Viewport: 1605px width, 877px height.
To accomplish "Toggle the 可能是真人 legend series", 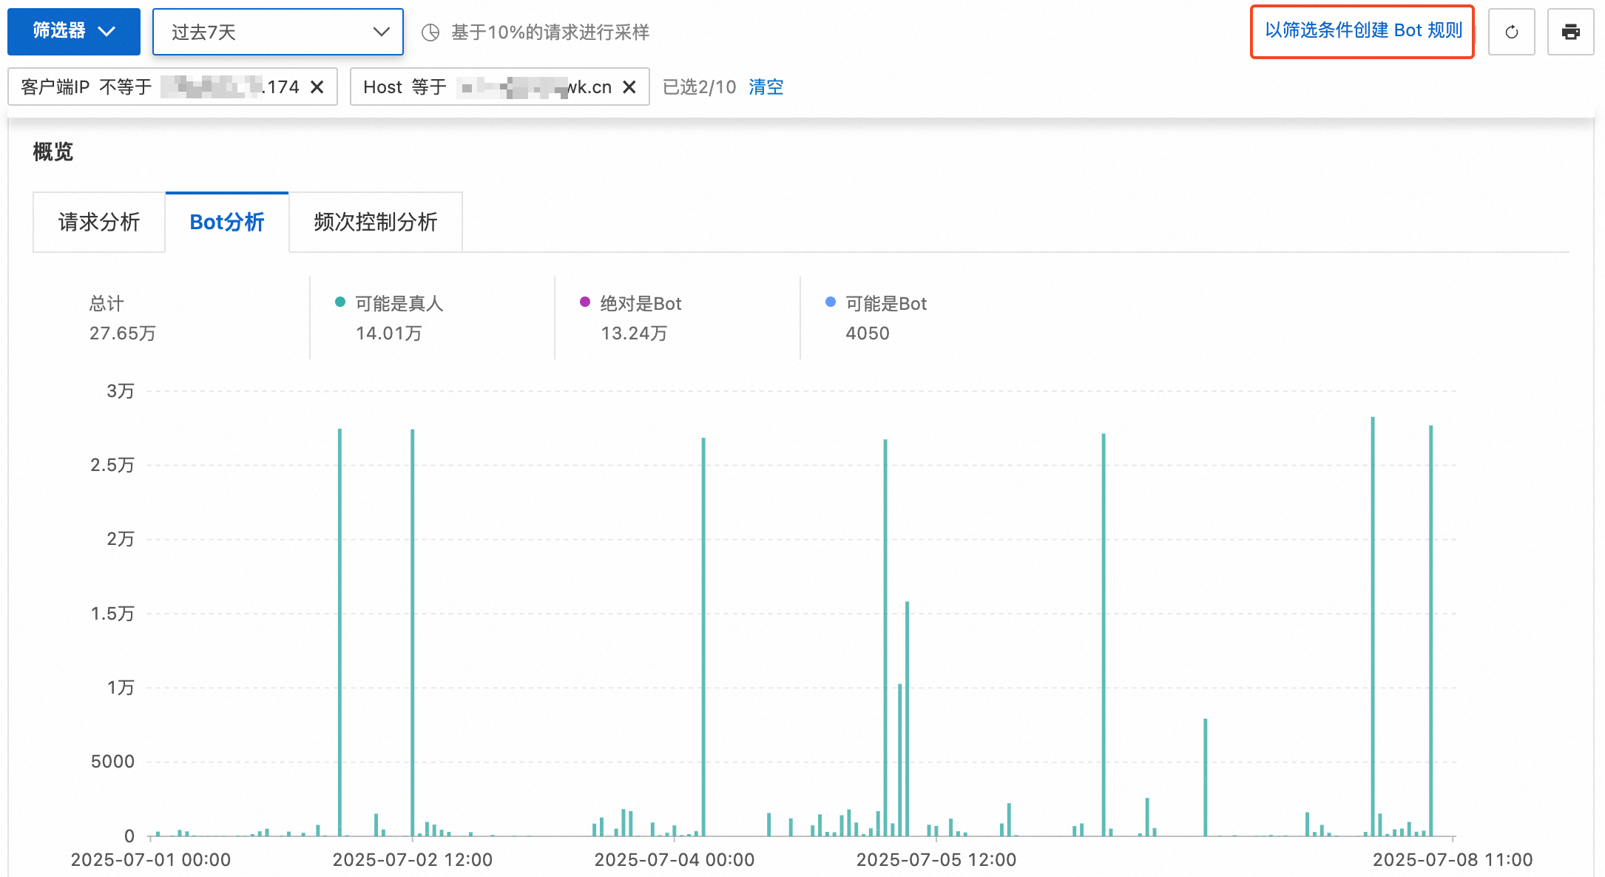I will point(389,304).
